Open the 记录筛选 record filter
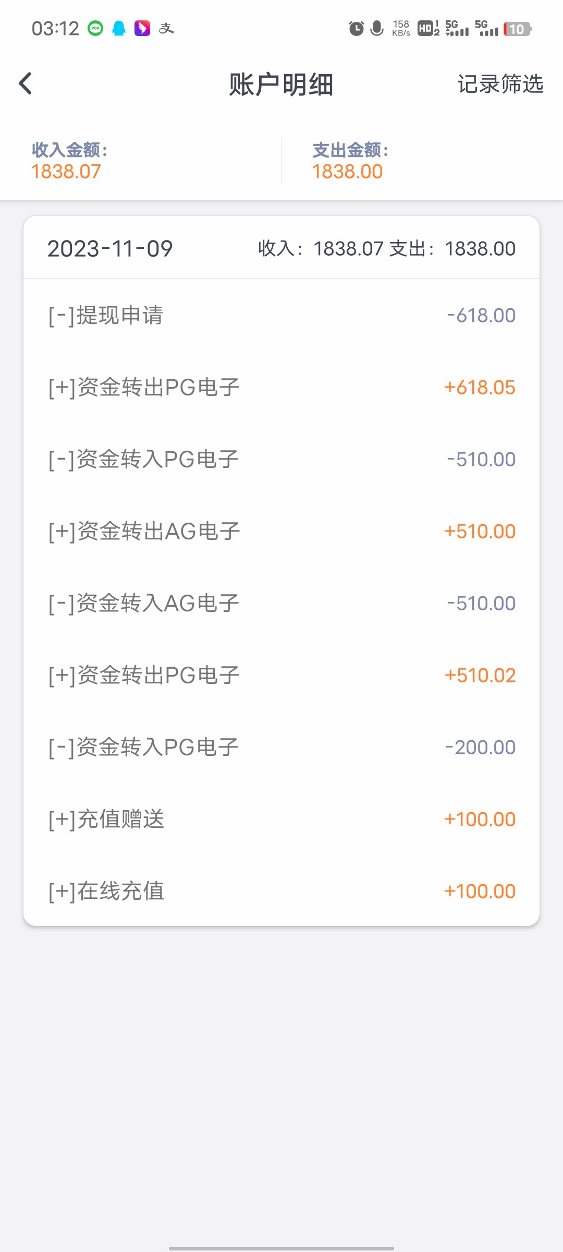 (500, 84)
